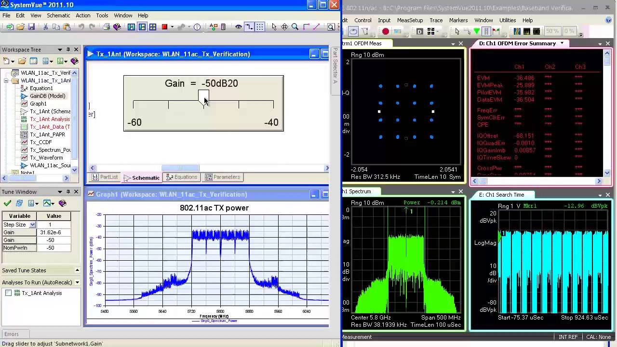Open the Tune Window panel options arrow

(x=60, y=192)
